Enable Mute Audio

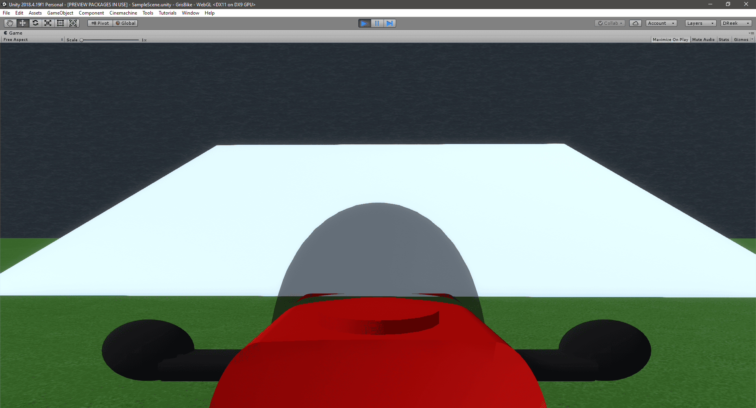click(703, 39)
